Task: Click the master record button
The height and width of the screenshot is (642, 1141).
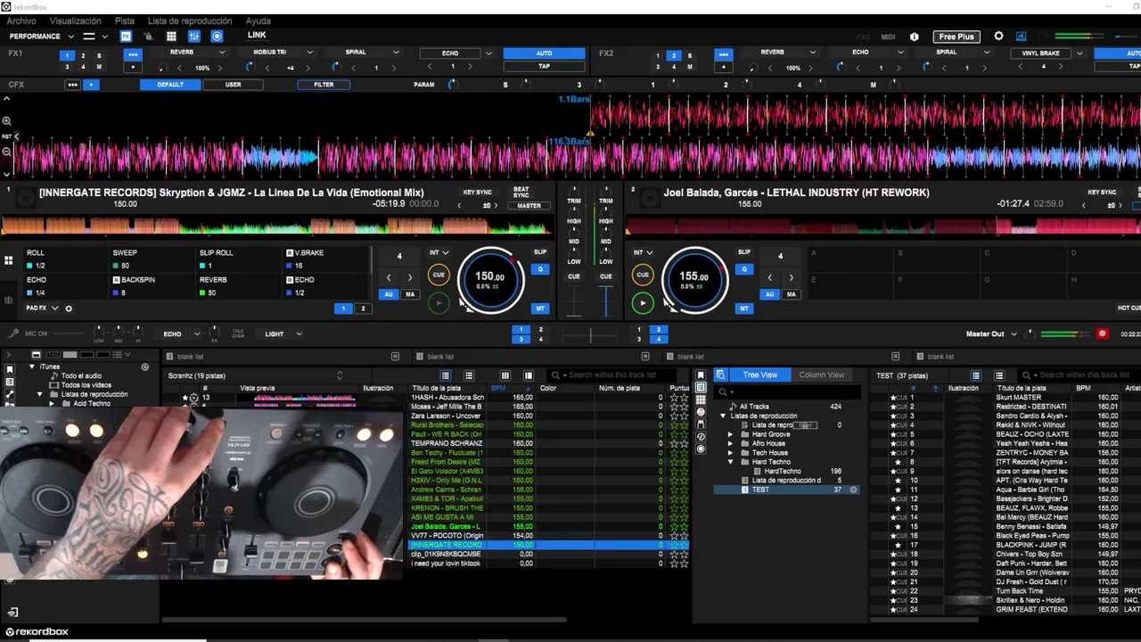Action: click(1103, 333)
